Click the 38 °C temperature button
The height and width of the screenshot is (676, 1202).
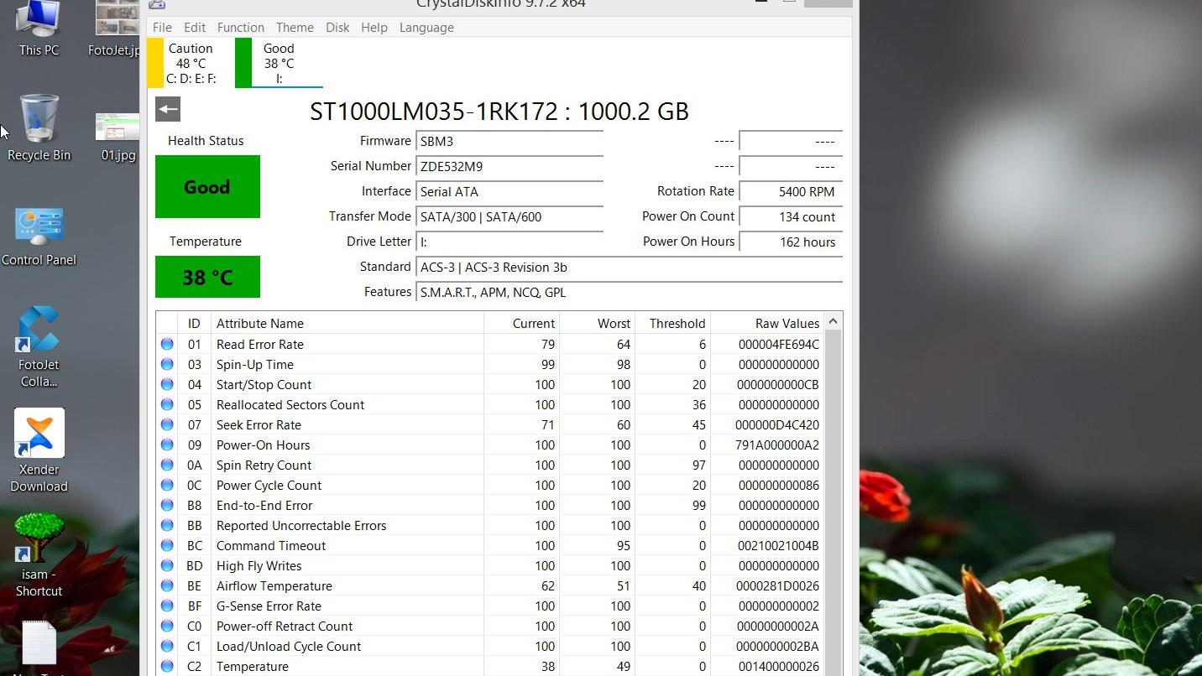click(x=207, y=277)
